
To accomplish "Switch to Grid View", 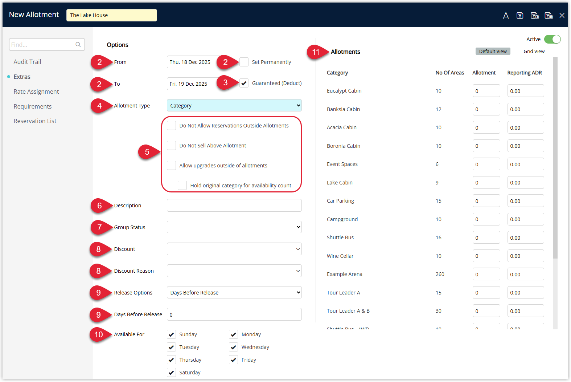I will click(534, 51).
